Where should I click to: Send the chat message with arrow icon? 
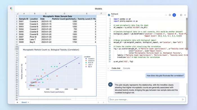(x=183, y=100)
